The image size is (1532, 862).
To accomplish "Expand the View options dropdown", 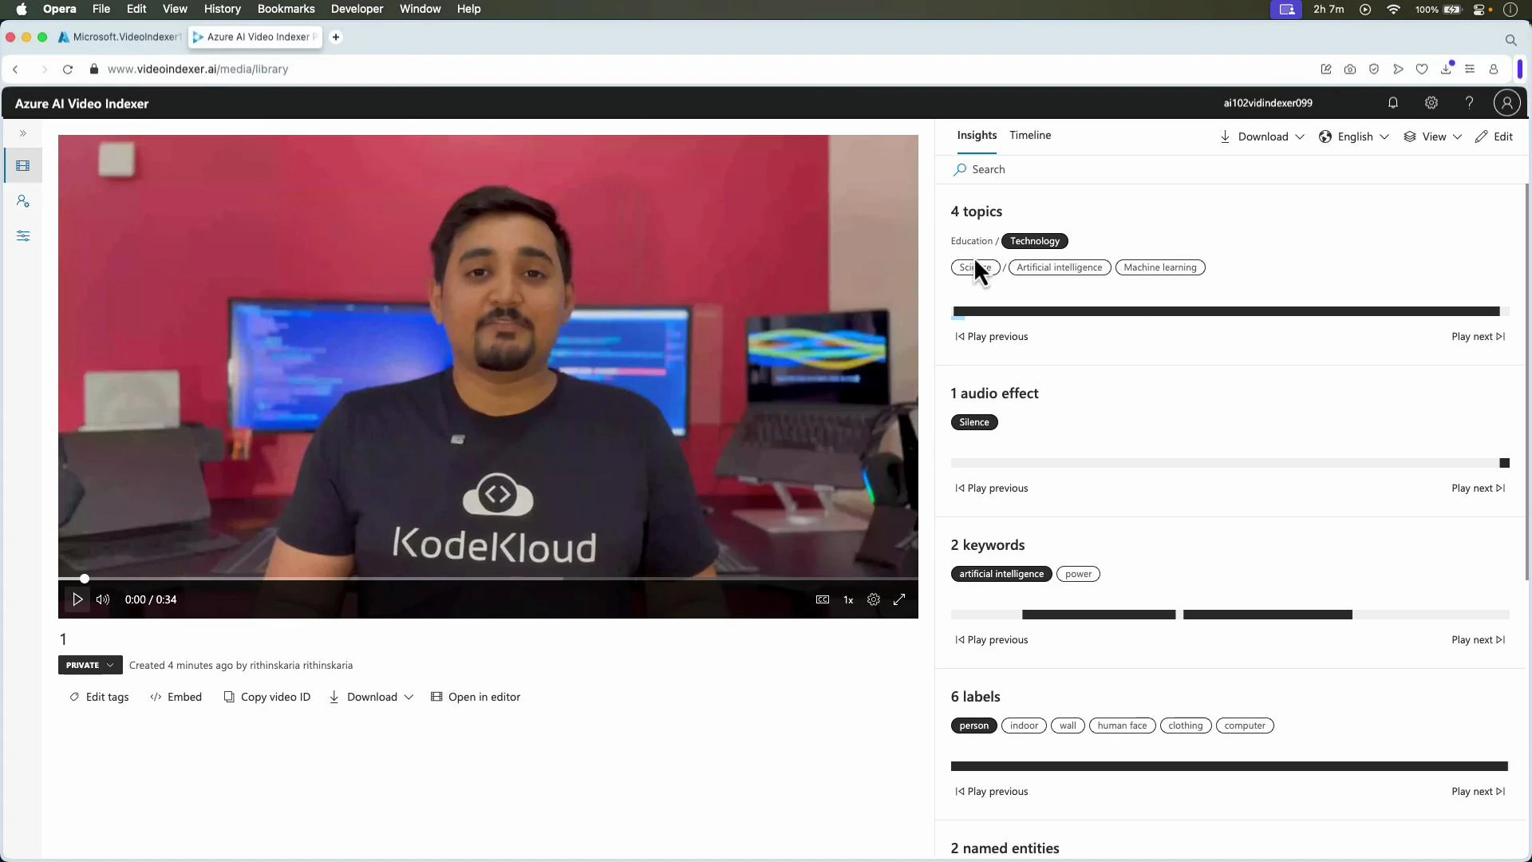I will 1432,136.
